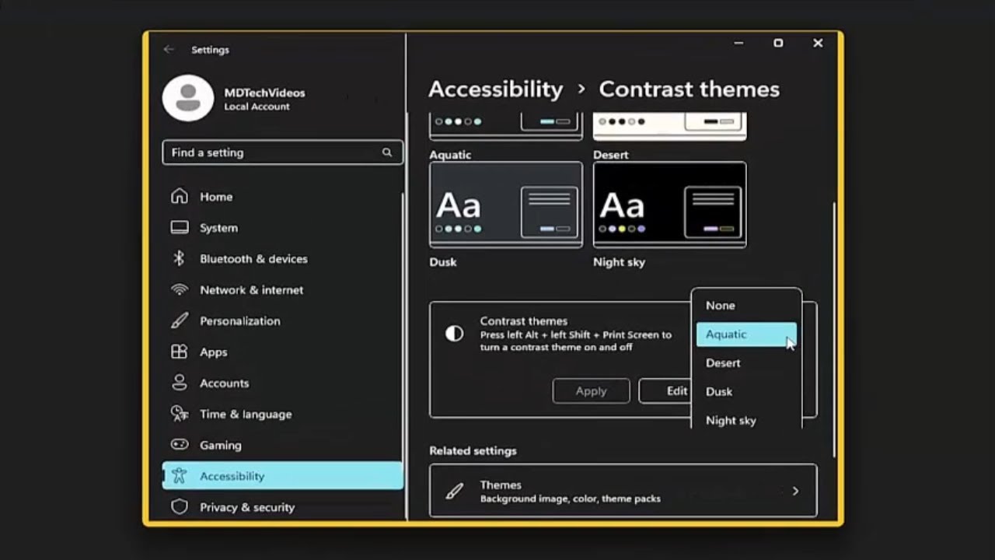Click Accessibility in the breadcrumb
The image size is (995, 560).
click(495, 89)
